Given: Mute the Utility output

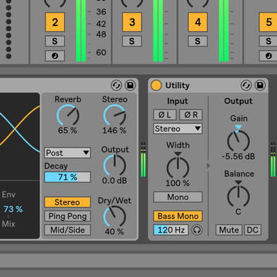Looking at the screenshot, I should (228, 230).
